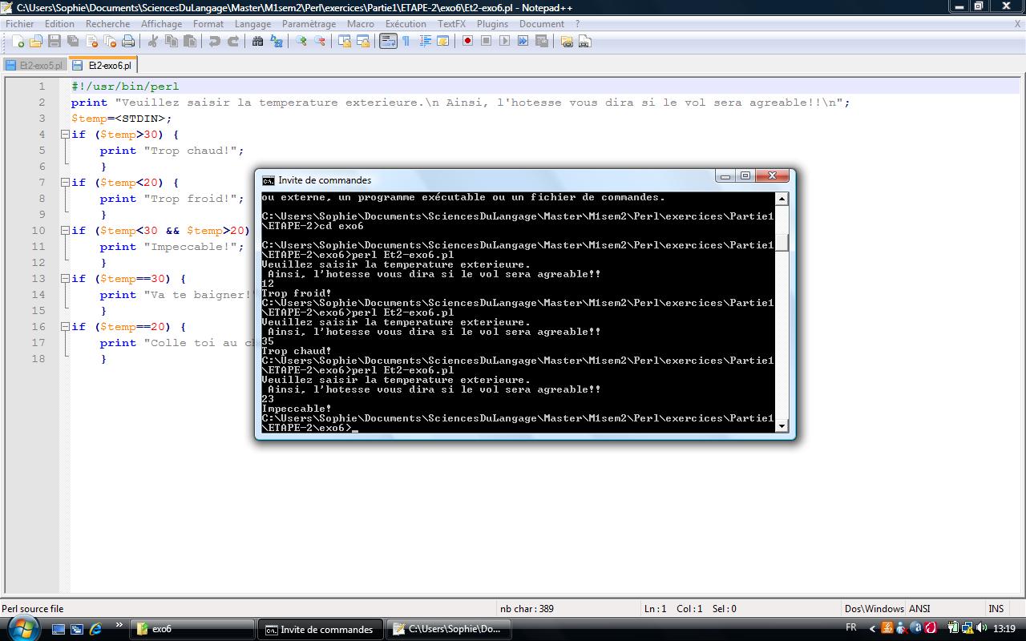Viewport: 1026px width, 641px height.
Task: Open the TextFX menu
Action: click(452, 24)
